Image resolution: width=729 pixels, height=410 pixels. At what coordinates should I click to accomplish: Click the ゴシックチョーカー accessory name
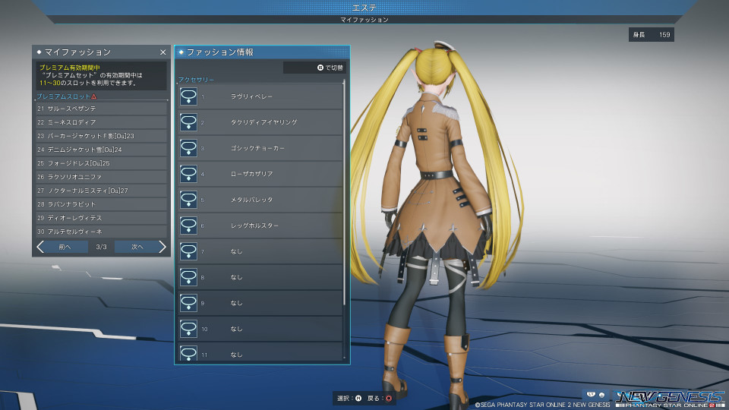click(257, 148)
